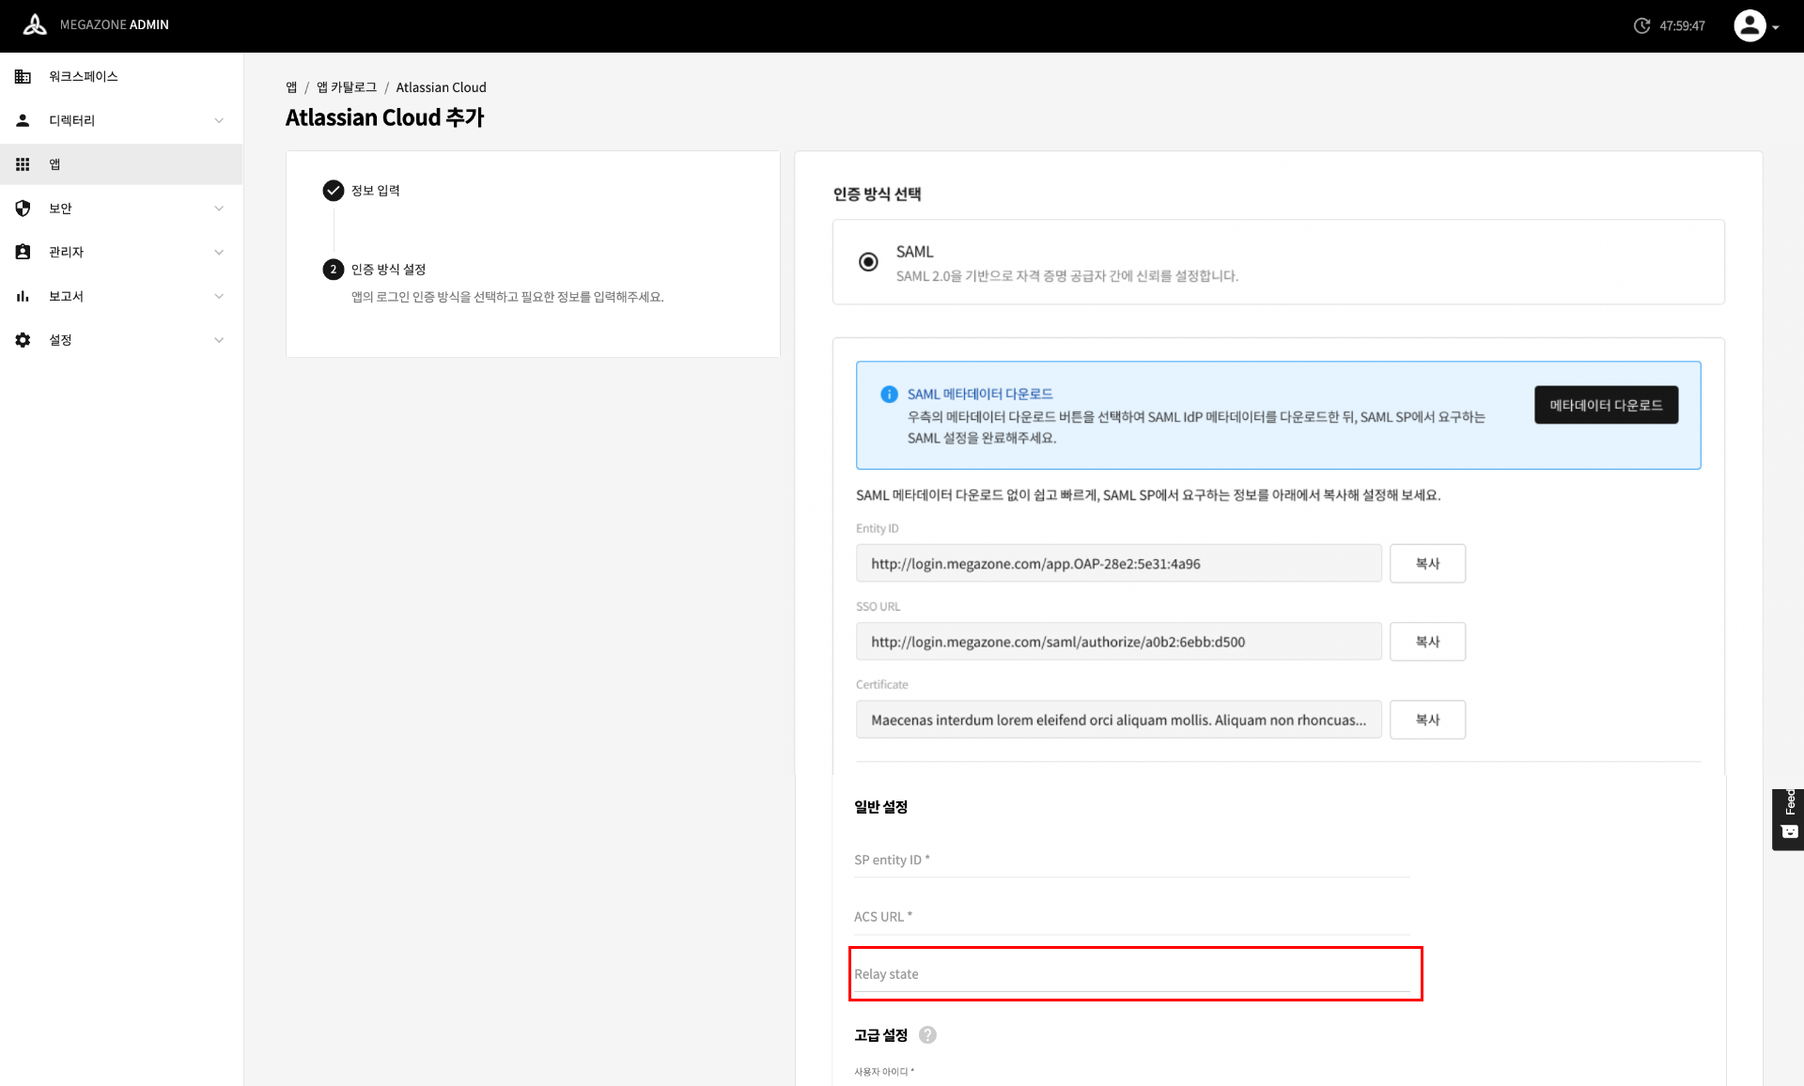Click the MEGAZONE ADMIN title text
1804x1086 pixels.
[x=115, y=25]
